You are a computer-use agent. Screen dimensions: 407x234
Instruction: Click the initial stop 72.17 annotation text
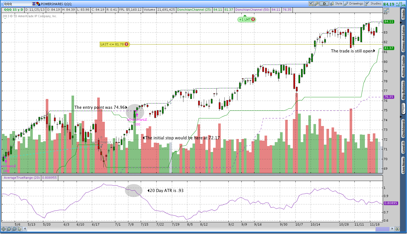182,138
